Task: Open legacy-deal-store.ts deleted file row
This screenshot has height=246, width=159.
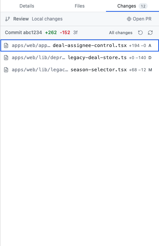Action: 79,58
